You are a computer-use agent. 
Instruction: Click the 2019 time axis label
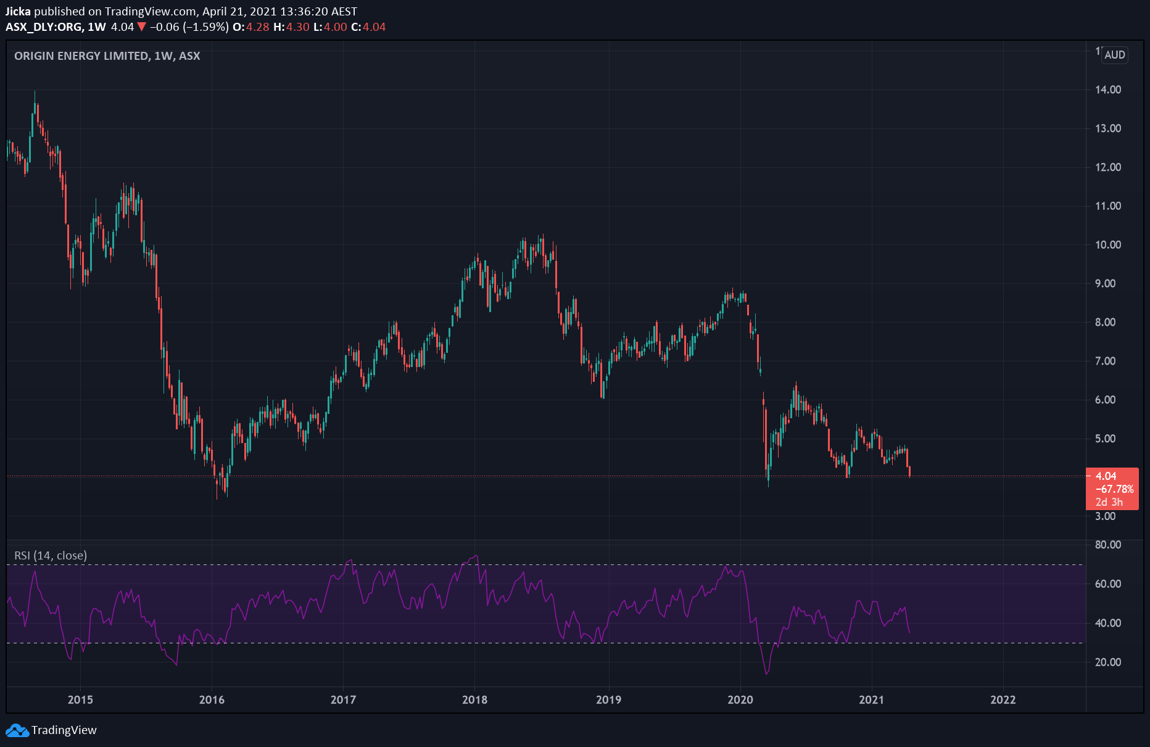608,700
